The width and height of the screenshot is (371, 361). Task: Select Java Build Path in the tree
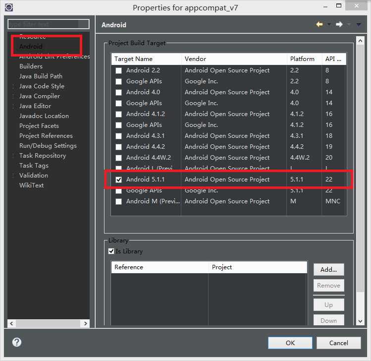click(x=41, y=76)
